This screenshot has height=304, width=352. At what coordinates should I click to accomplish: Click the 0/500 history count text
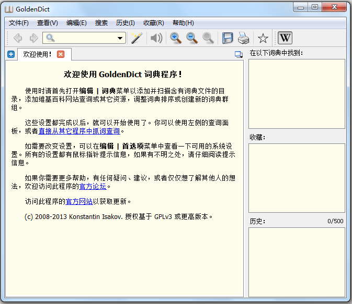click(x=335, y=221)
